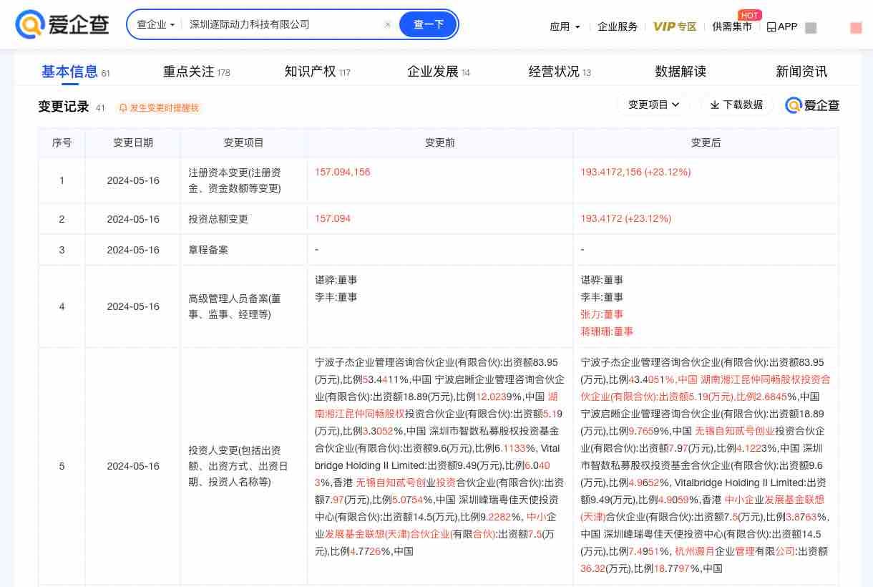Click the download arrow icon beside 下载数据
873x587 pixels.
point(714,105)
